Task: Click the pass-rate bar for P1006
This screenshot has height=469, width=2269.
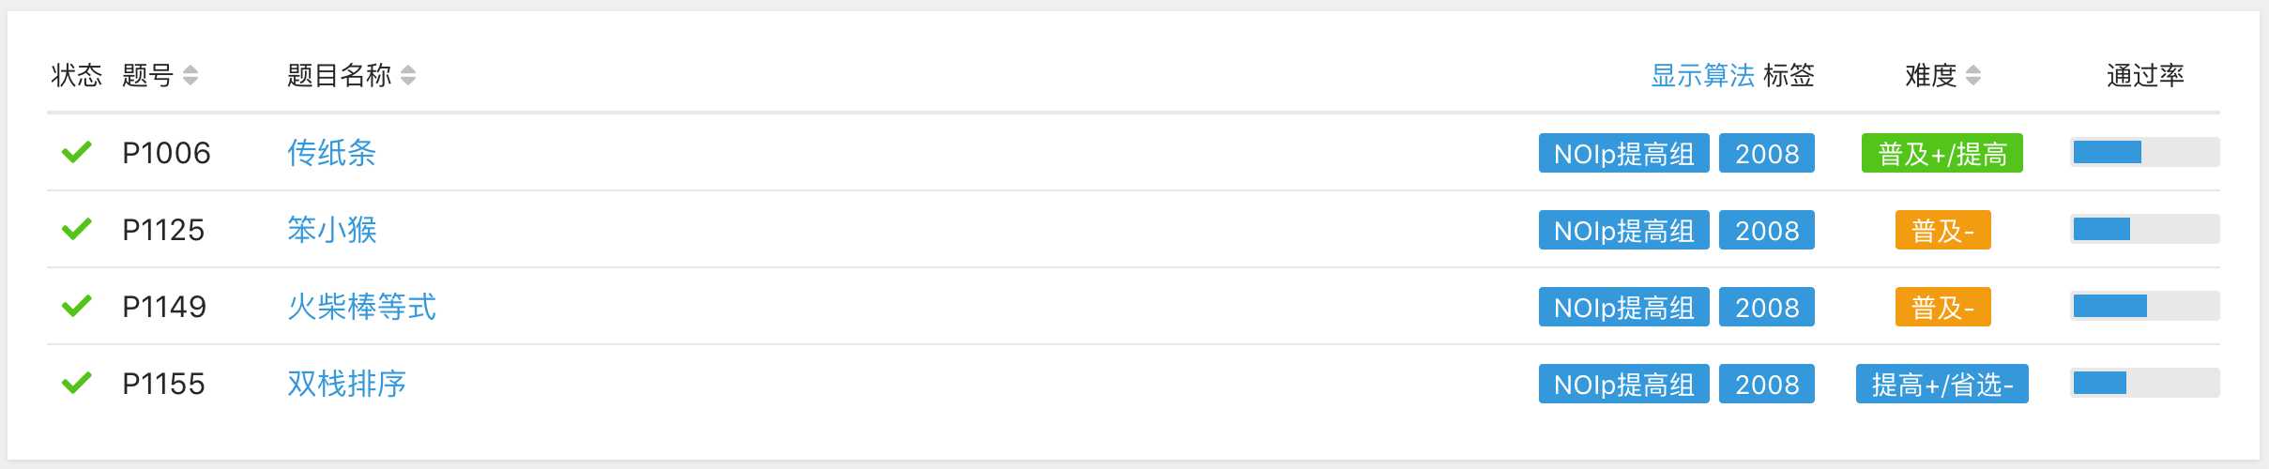Action: point(2145,152)
